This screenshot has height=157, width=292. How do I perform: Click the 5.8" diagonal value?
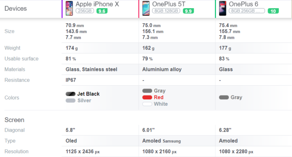tap(70, 130)
